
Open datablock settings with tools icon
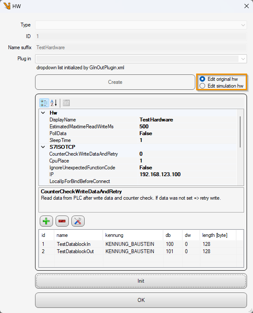click(x=78, y=221)
